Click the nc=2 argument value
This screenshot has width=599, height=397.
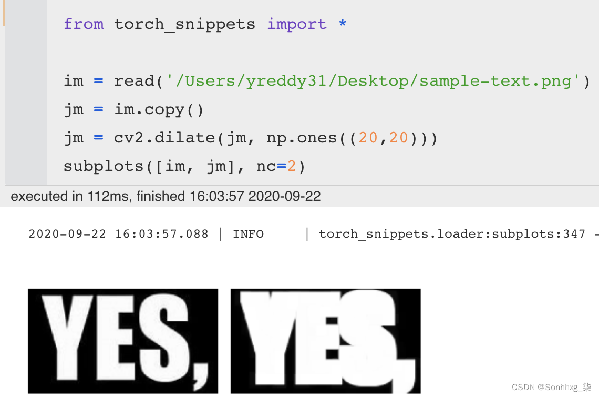tap(292, 166)
